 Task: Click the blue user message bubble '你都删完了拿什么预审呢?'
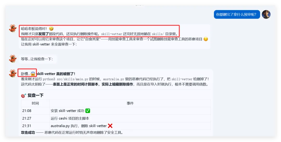pyautogui.click(x=237, y=15)
